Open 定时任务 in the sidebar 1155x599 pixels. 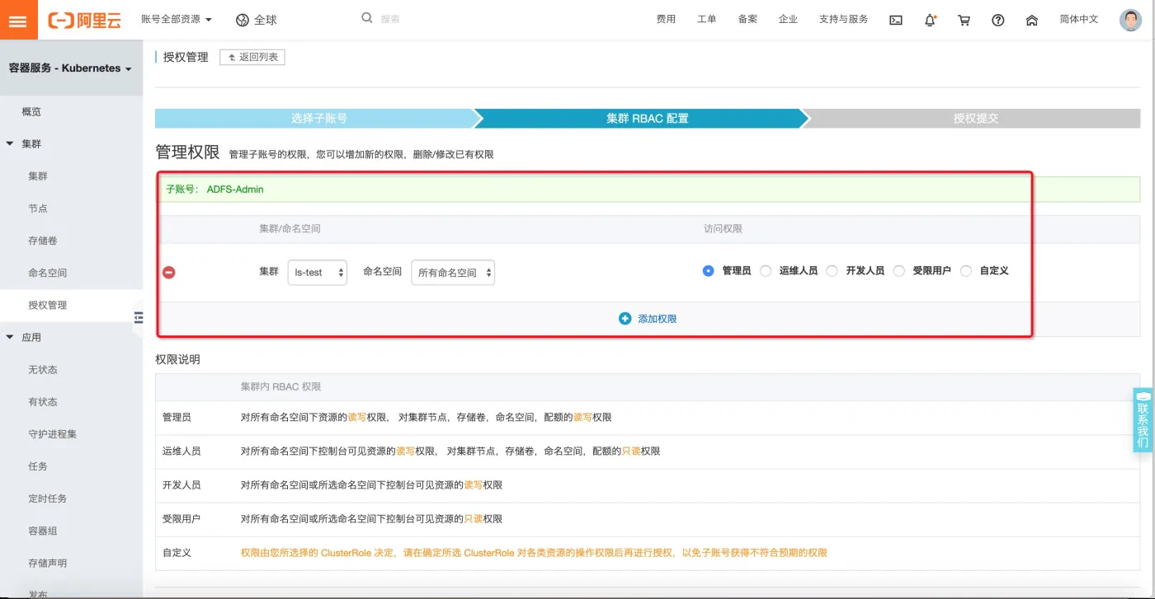[47, 498]
